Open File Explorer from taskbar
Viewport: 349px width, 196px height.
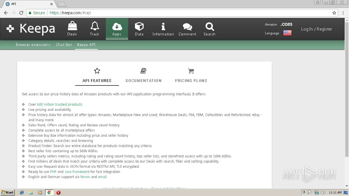coord(31,192)
